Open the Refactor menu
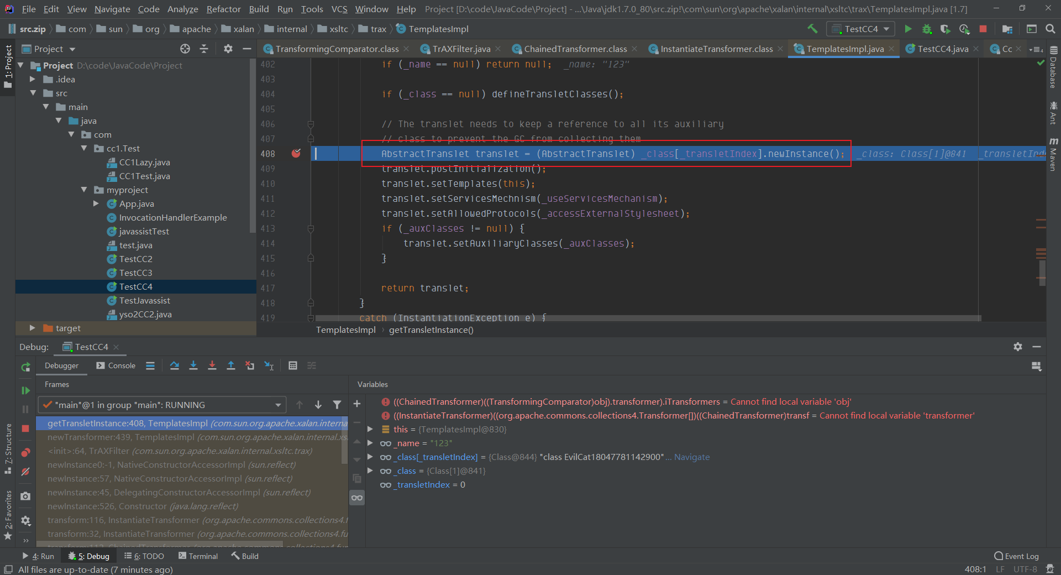The image size is (1061, 575). click(223, 9)
